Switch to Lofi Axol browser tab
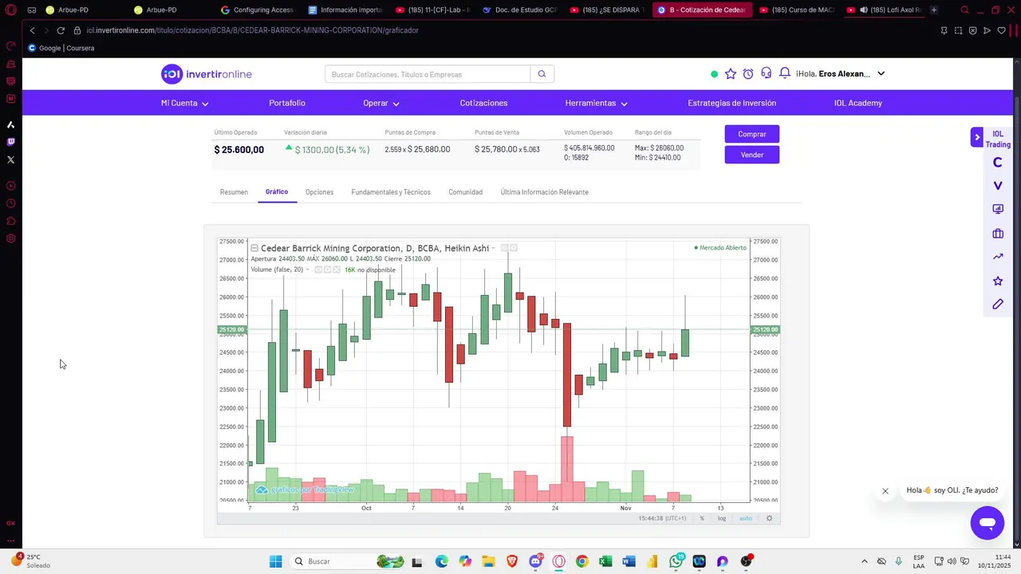This screenshot has width=1021, height=574. 884,10
